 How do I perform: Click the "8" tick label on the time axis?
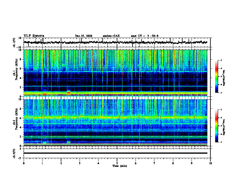coord(173,163)
